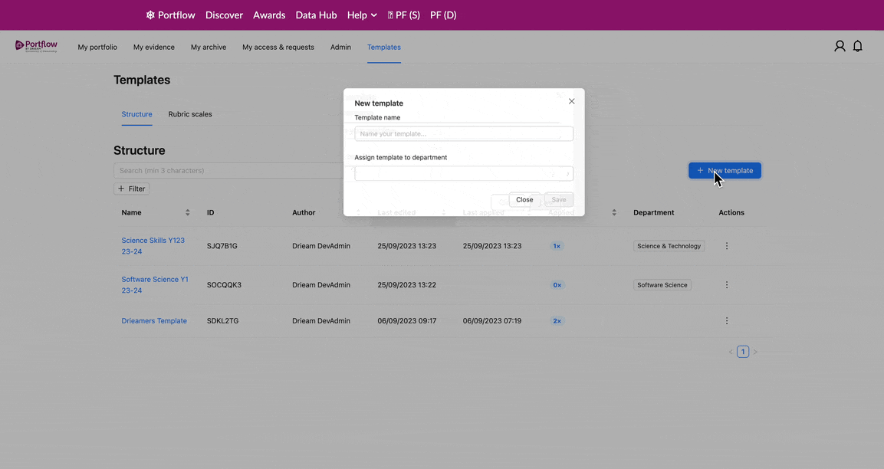884x469 pixels.
Task: Open the Science Skills Y123 23-24 template
Action: pos(153,245)
